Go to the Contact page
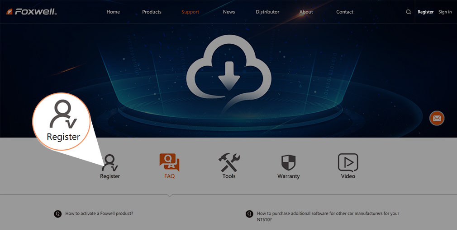This screenshot has height=230, width=457. click(345, 12)
